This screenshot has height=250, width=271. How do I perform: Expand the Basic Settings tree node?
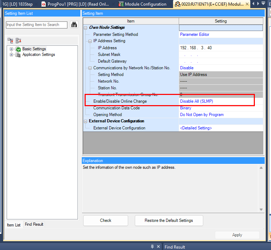point(12,49)
